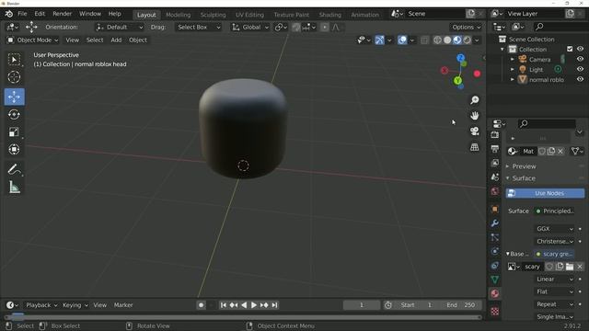
Task: Open the Output properties printer icon
Action: (495, 149)
